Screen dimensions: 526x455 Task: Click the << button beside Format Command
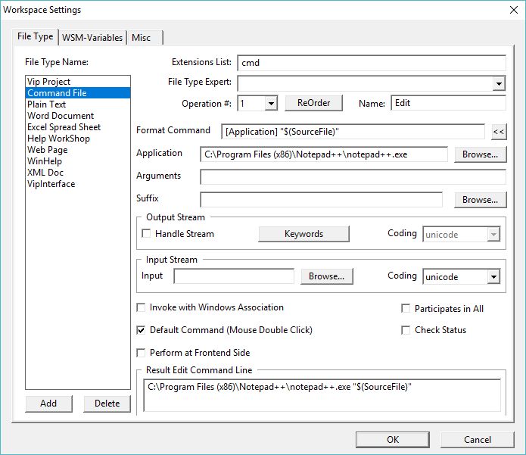click(x=499, y=132)
